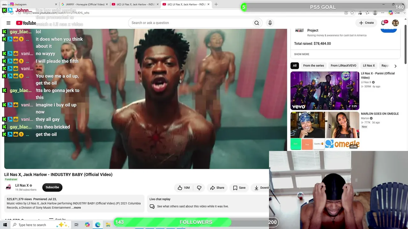
Task: Open the YouTube hamburger guide menu
Action: [9, 23]
